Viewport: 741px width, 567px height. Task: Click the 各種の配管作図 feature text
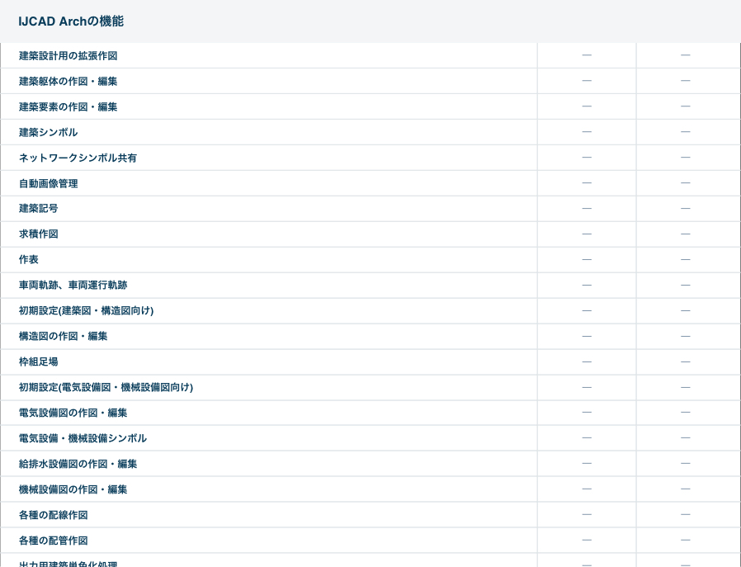point(53,541)
